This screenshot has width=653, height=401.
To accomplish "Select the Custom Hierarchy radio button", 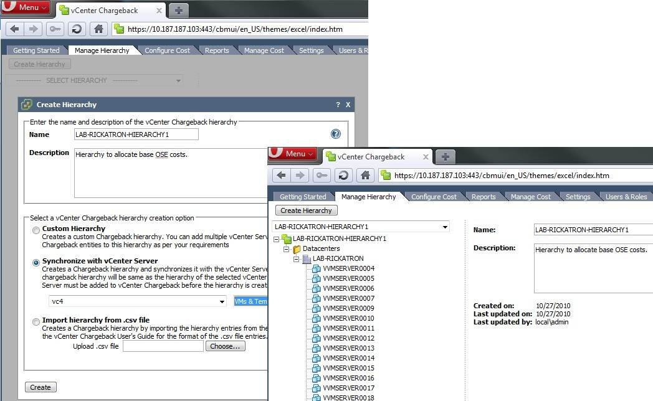I will (36, 230).
